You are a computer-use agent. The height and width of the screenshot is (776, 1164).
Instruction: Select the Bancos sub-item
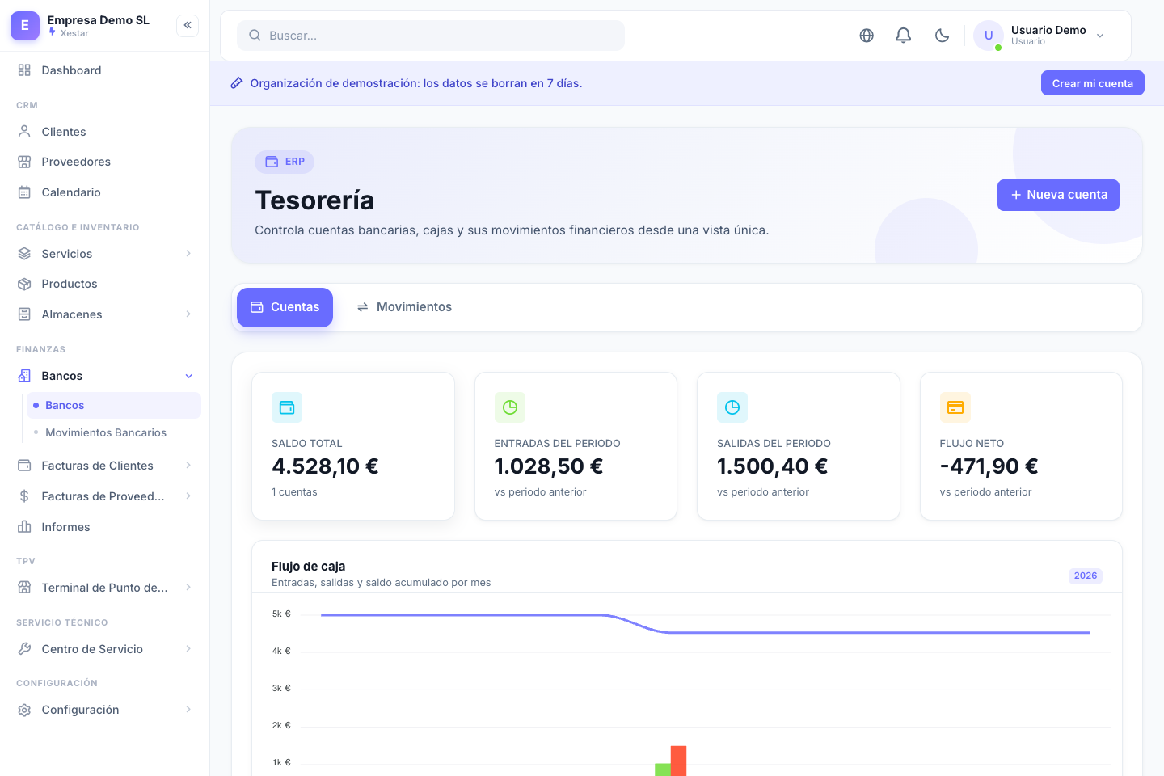[114, 405]
